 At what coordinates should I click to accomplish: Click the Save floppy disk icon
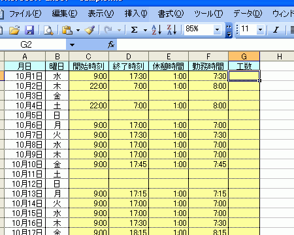[x=29, y=30]
